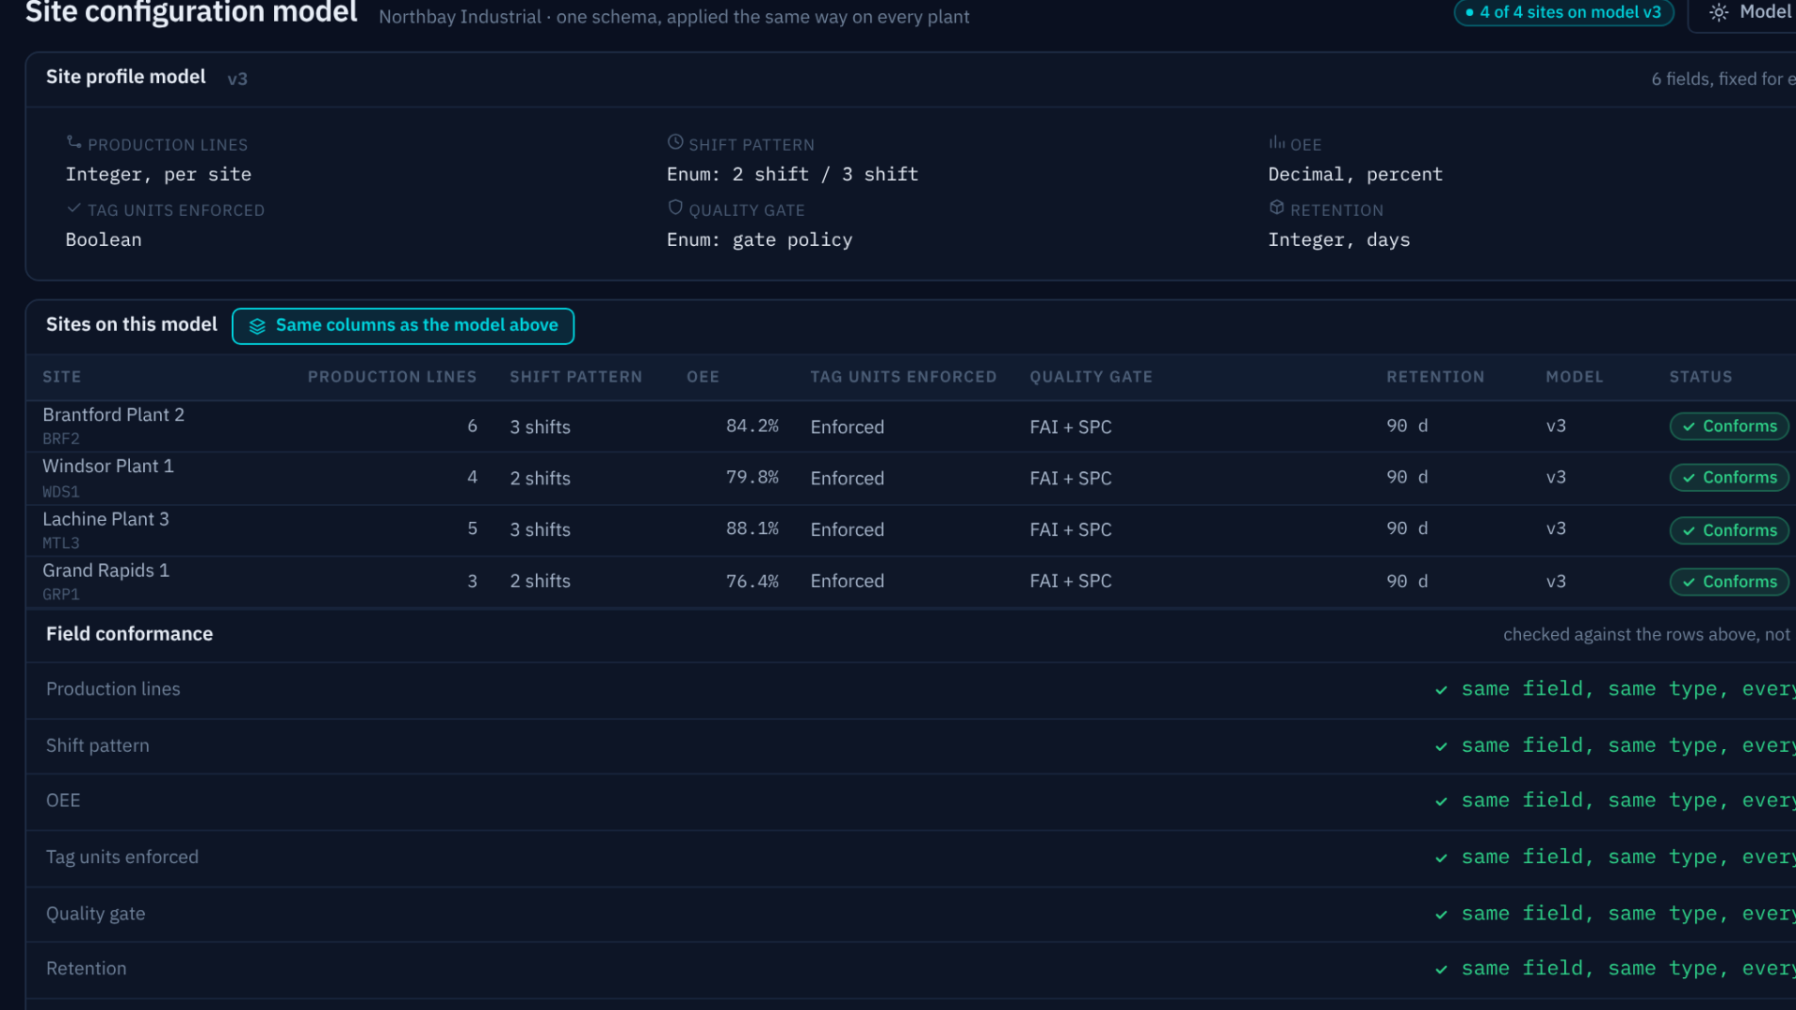This screenshot has width=1796, height=1010.
Task: Sort by RETENTION column header
Action: (x=1436, y=377)
